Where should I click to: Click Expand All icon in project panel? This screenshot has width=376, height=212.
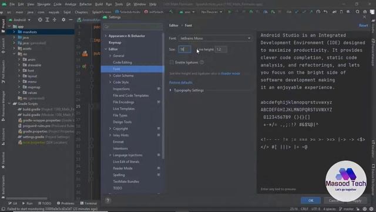pyautogui.click(x=47, y=19)
